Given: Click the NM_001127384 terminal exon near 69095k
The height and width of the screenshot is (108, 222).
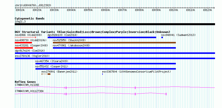Looking at the screenshot, I should [x=166, y=94].
